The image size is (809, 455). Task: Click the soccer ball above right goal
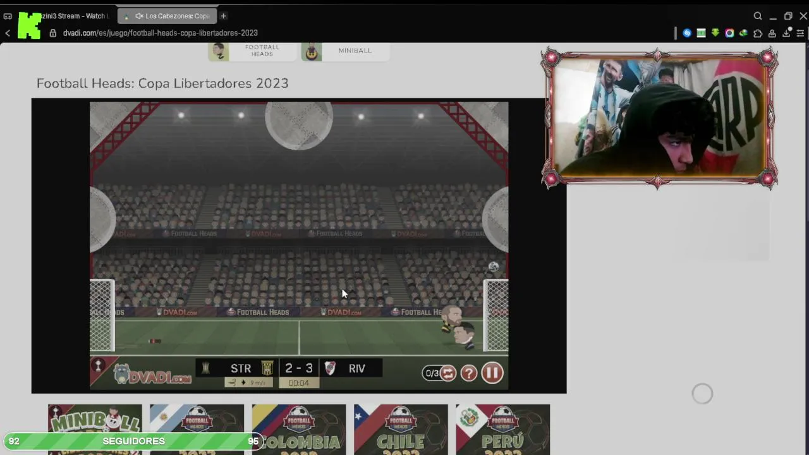(x=494, y=267)
